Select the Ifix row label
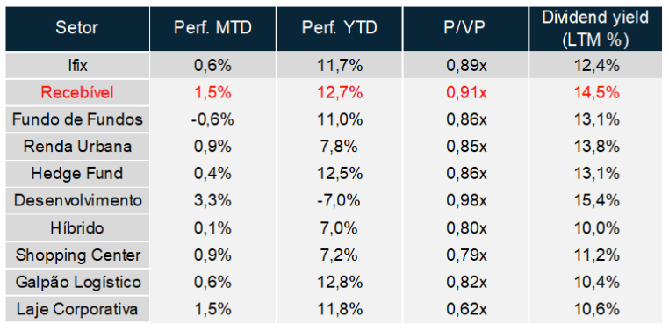Viewport: 669px width, 331px height. coord(77,66)
